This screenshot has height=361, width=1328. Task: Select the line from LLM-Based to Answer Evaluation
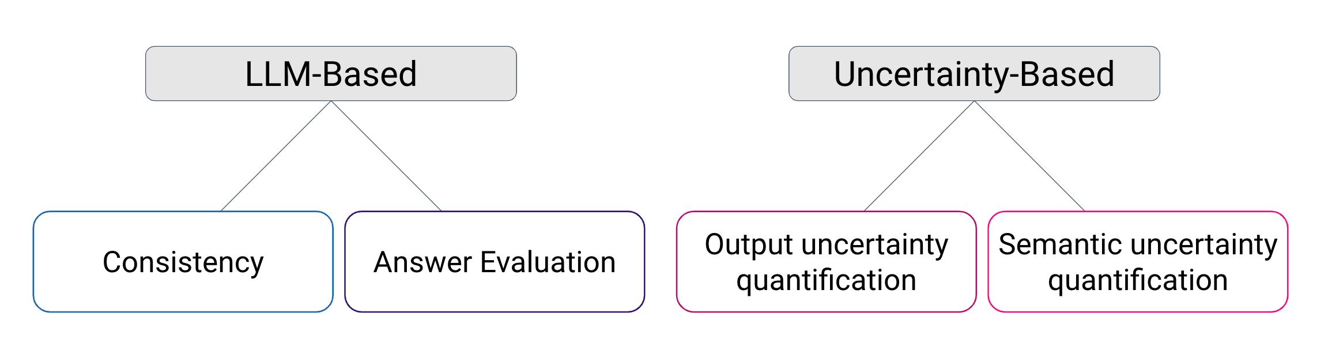(x=386, y=156)
